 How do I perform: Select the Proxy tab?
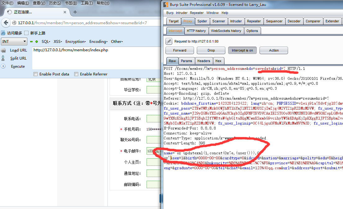(187, 21)
